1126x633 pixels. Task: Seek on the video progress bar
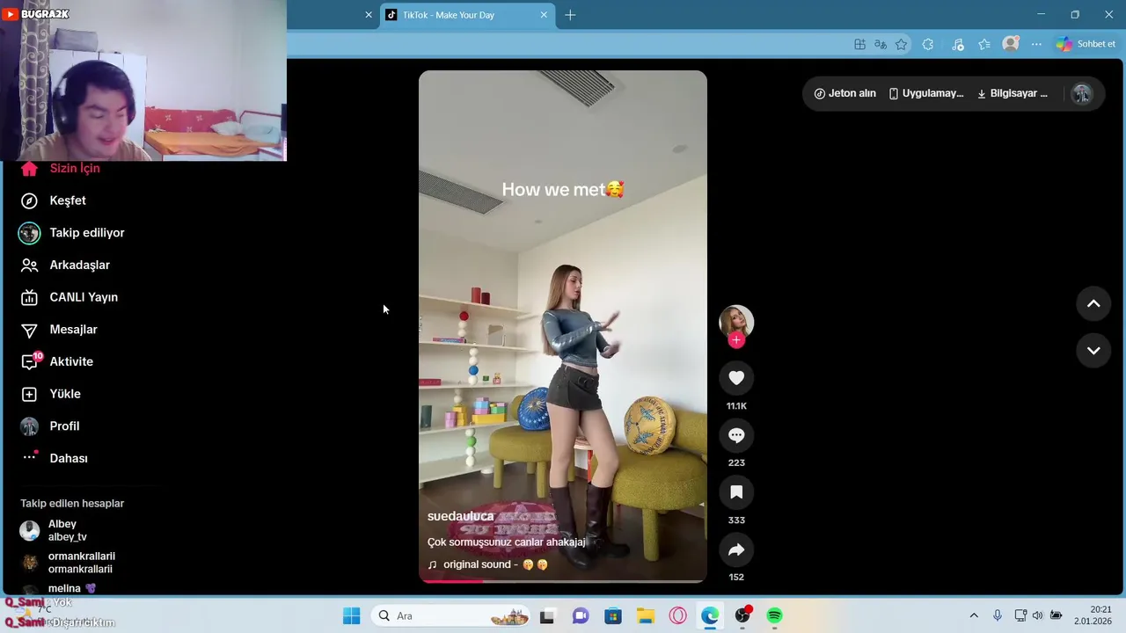pyautogui.click(x=563, y=580)
